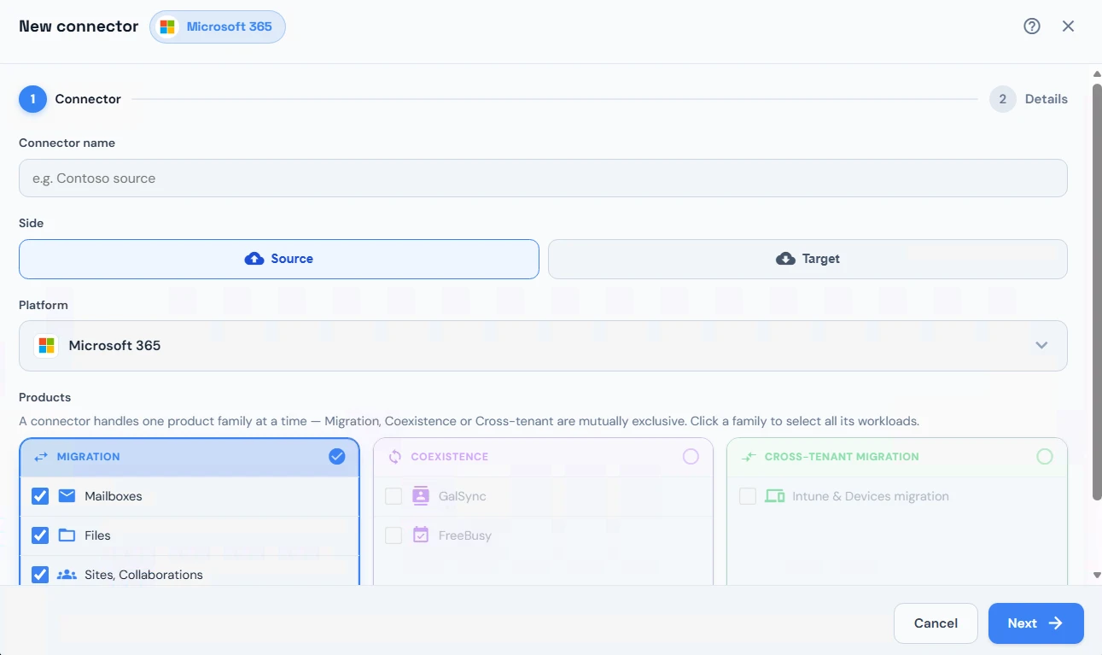Click the Connector name input field

[543, 178]
